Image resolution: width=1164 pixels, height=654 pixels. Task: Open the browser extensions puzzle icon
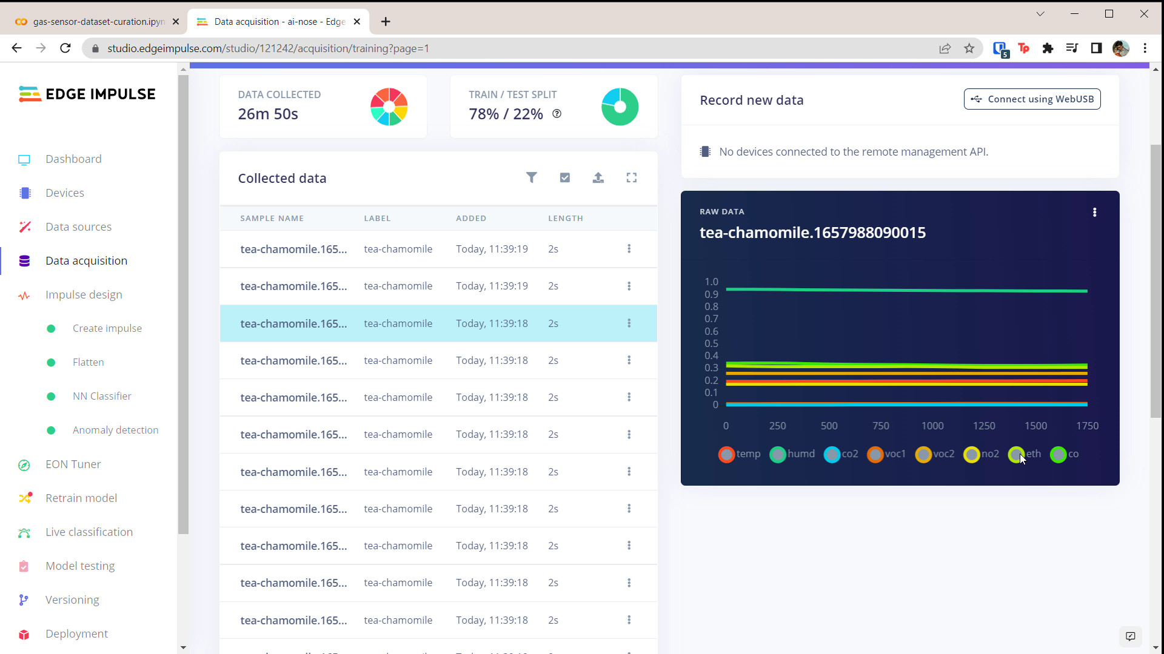coord(1048,48)
